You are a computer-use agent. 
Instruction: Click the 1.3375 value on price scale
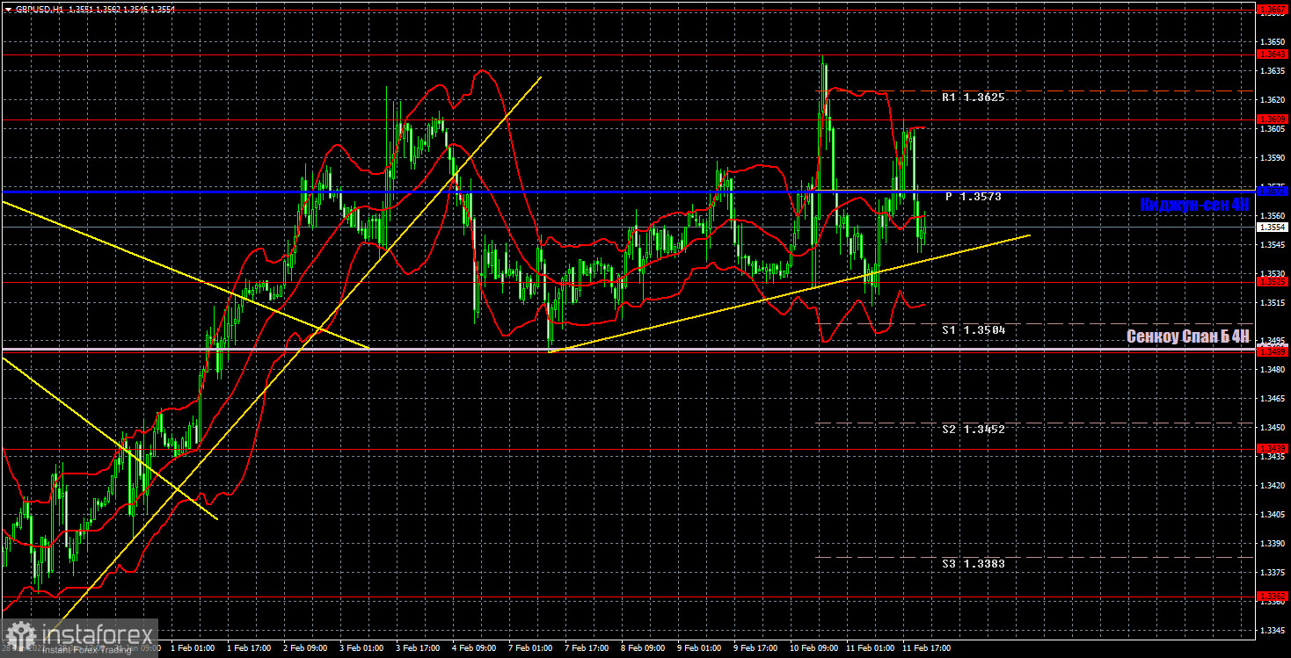1273,573
